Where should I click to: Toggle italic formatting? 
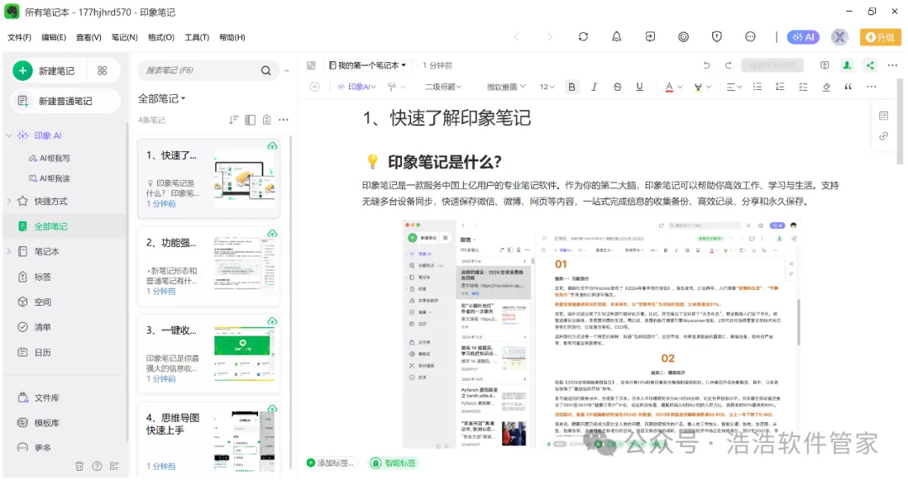pyautogui.click(x=594, y=87)
